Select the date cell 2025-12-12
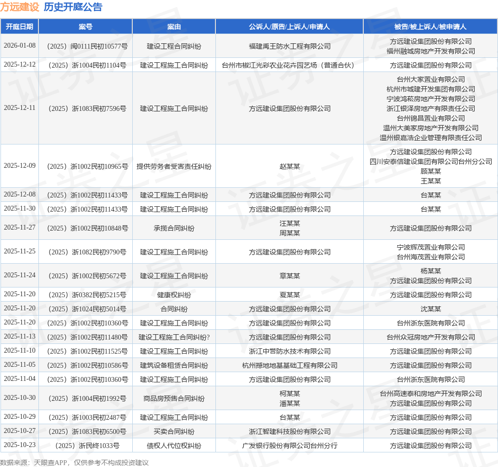 (19, 65)
